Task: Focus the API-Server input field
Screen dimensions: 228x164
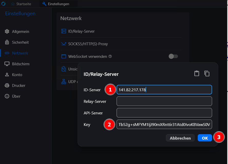Action: [x=164, y=113]
